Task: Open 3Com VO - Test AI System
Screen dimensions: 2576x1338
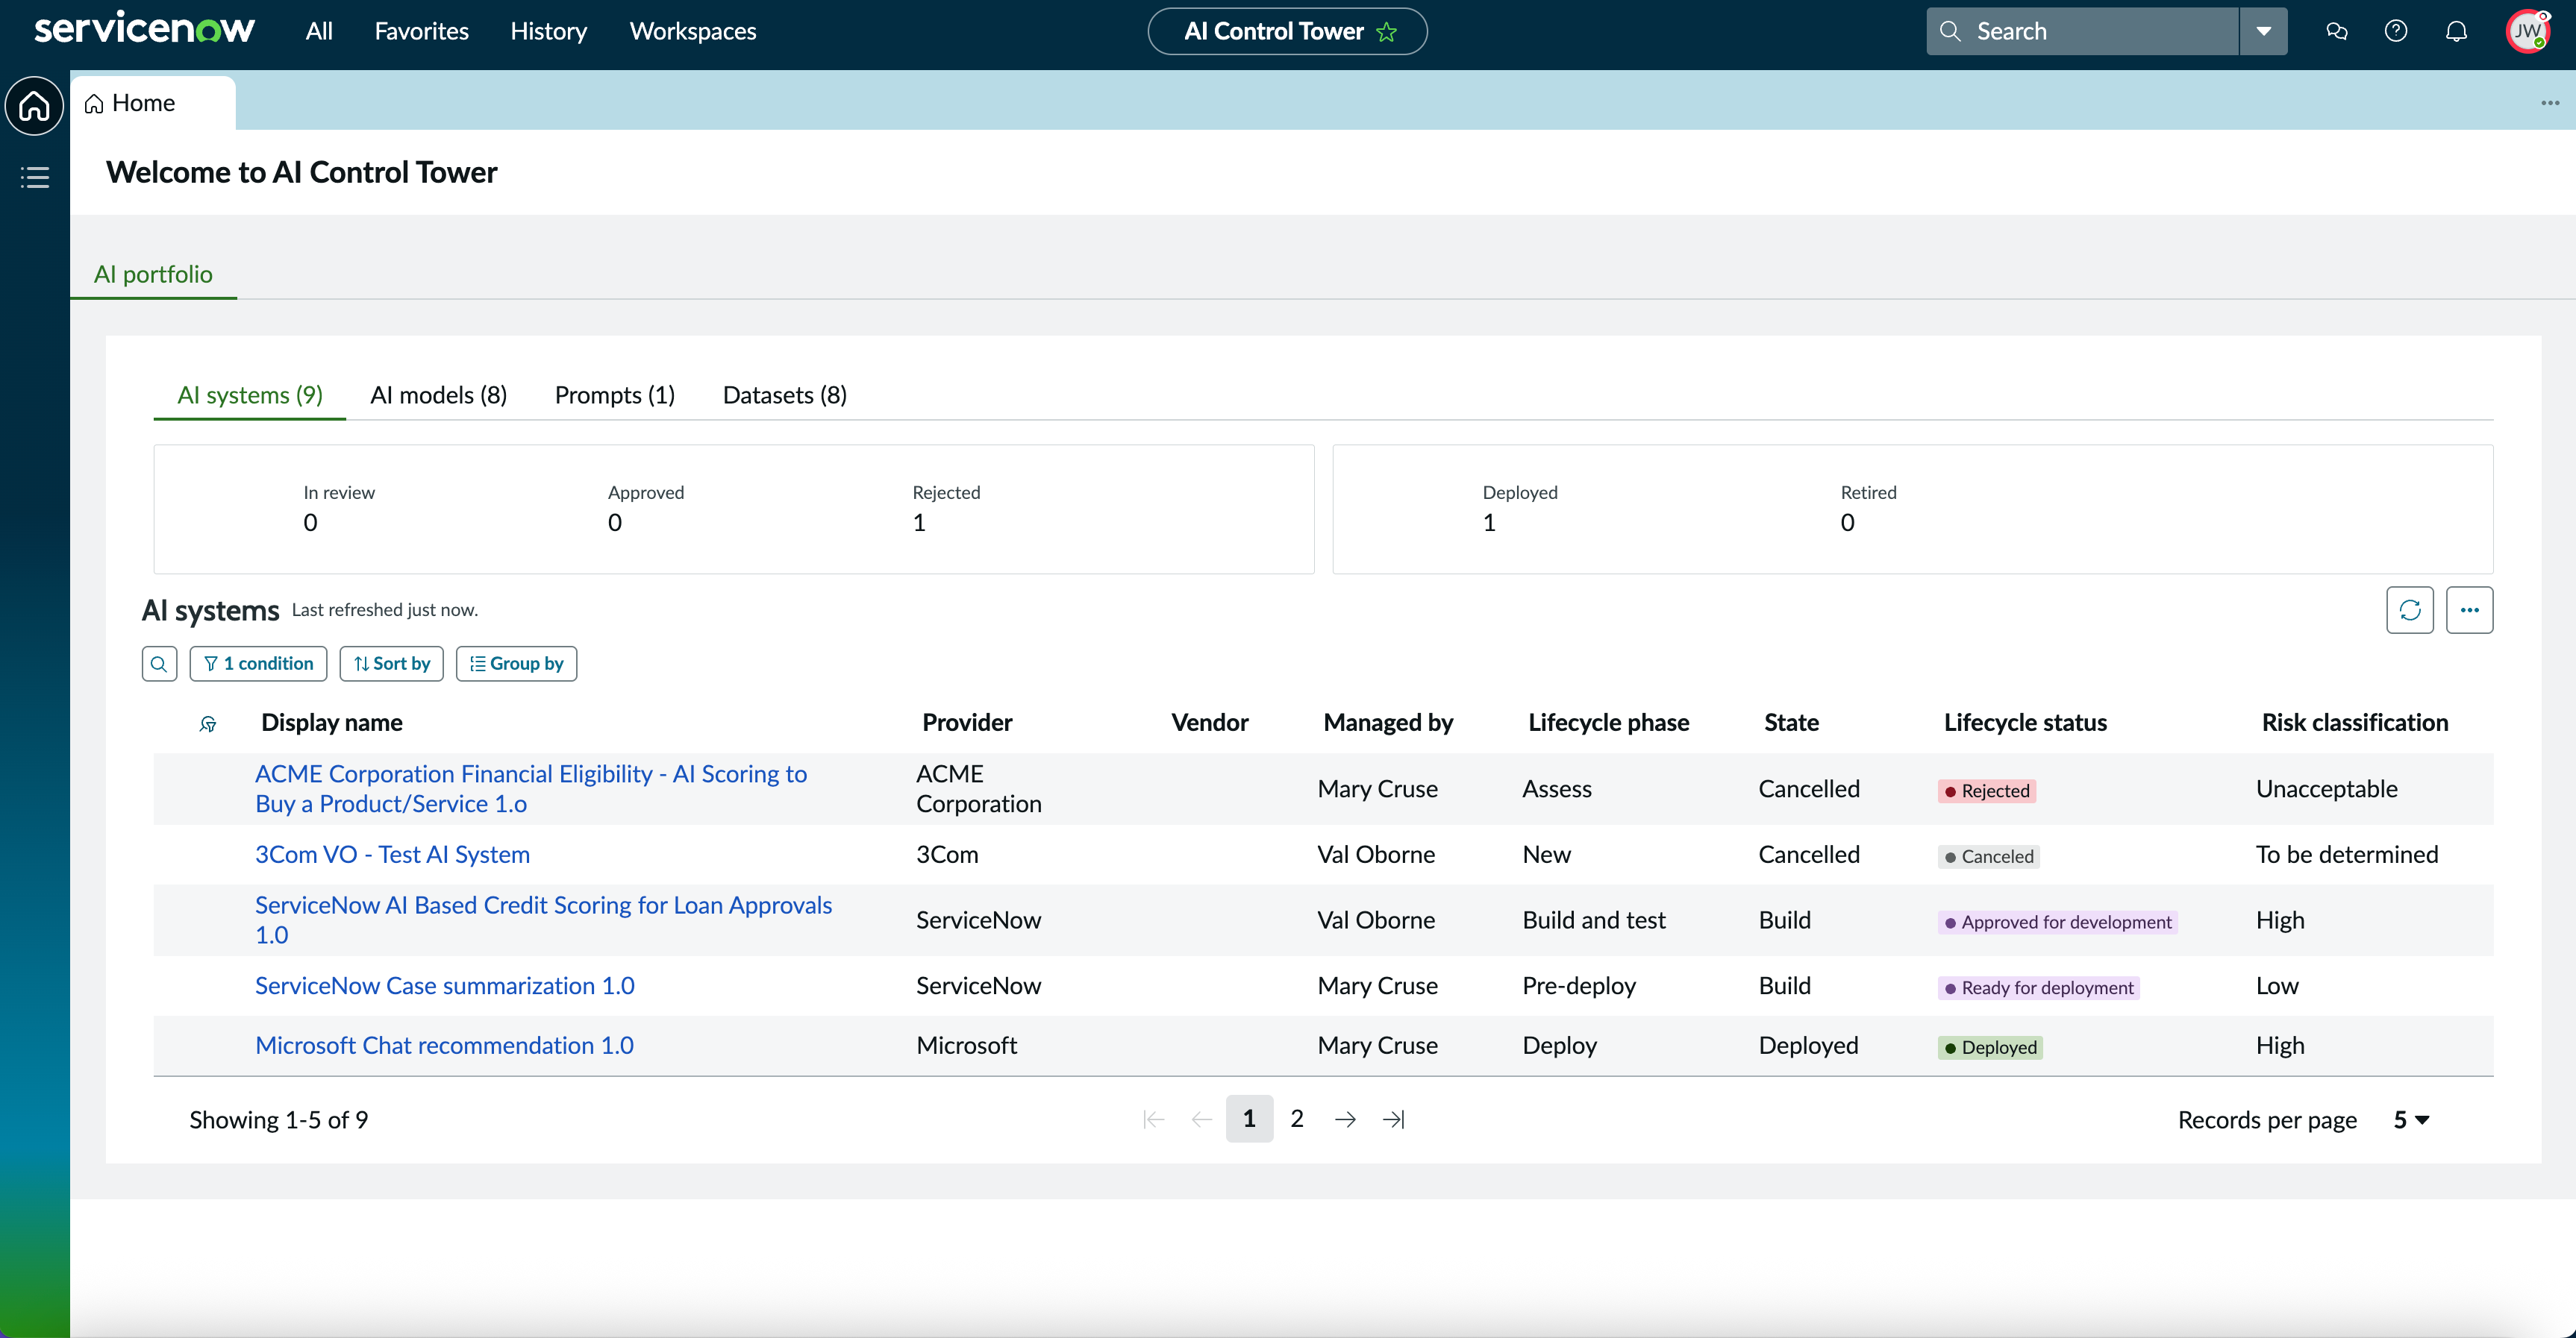Action: (x=392, y=855)
